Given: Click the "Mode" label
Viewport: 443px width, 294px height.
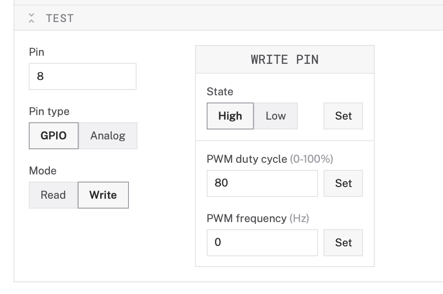Looking at the screenshot, I should click(x=43, y=171).
